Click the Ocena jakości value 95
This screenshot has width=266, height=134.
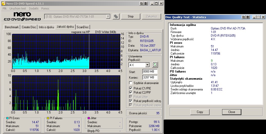click(158, 113)
